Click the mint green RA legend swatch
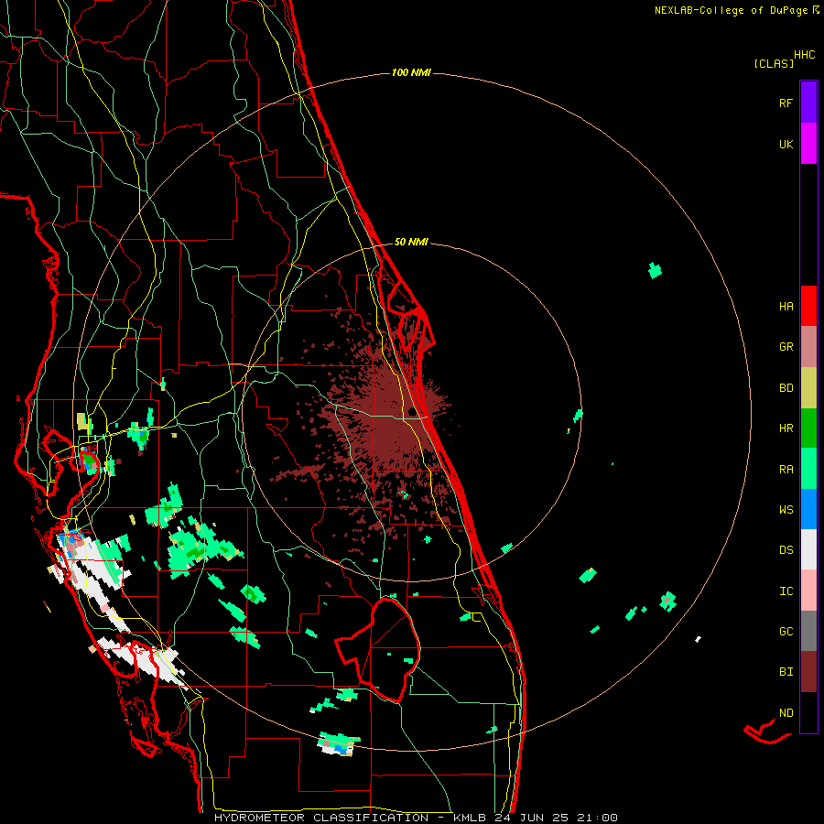Screen dimensions: 824x824 pyautogui.click(x=808, y=469)
